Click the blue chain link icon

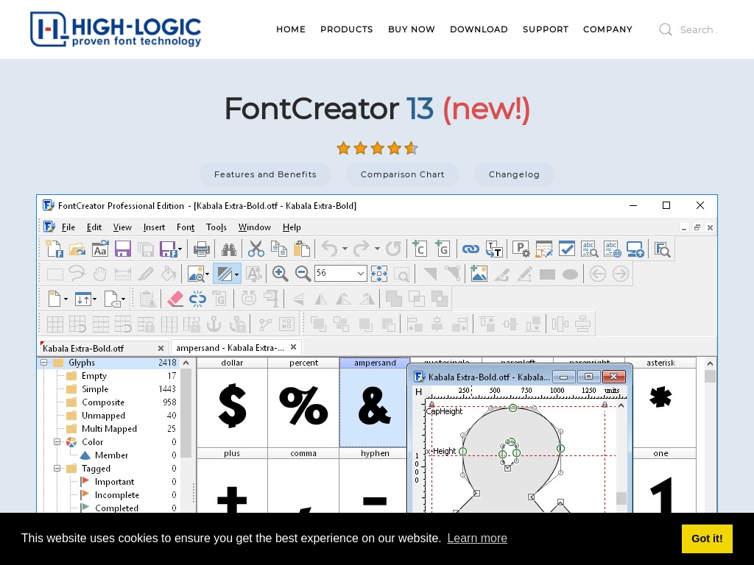[x=471, y=249]
